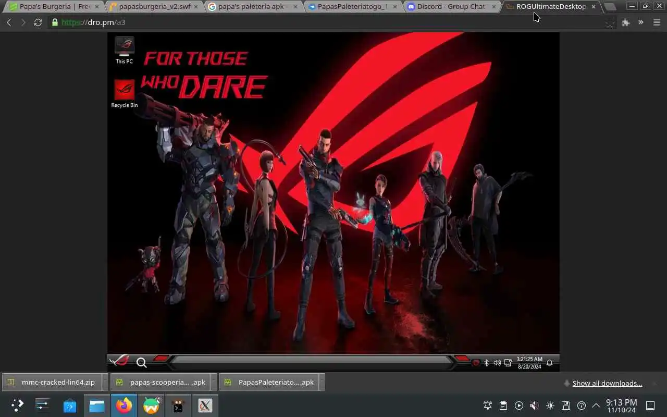Screen dimensions: 667x417
Task: Open the terminal app icon in the taskbar
Action: click(x=178, y=406)
